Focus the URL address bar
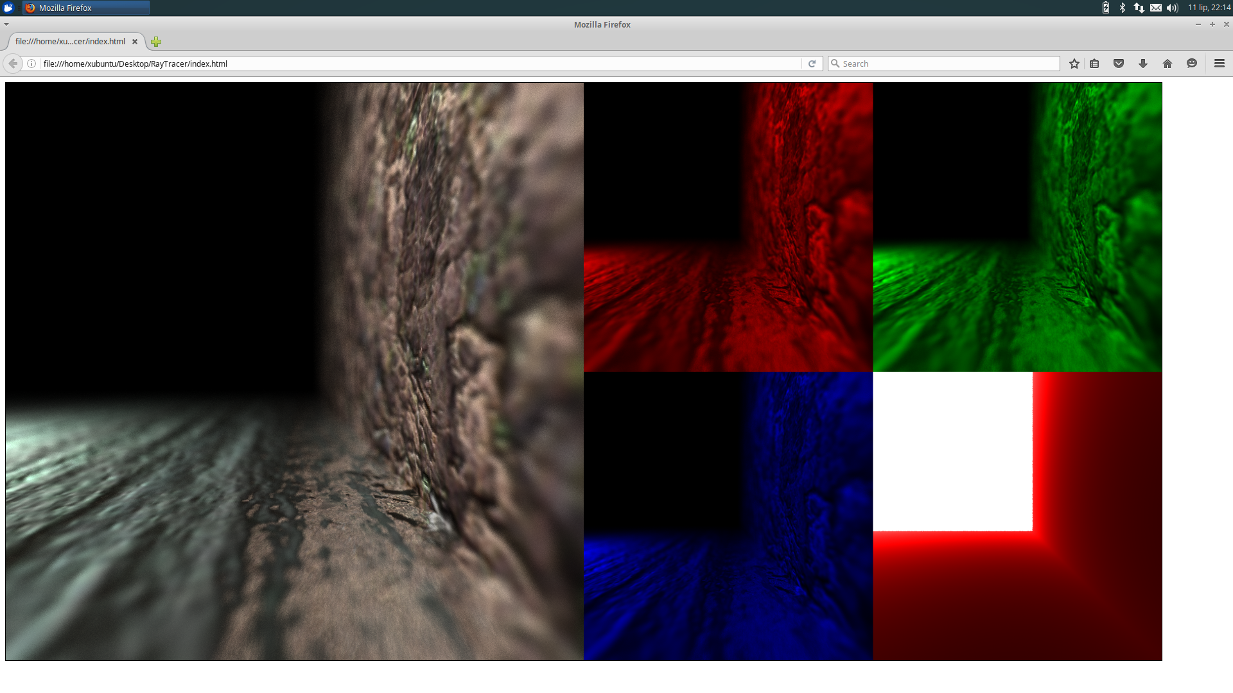This screenshot has height=693, width=1233. pyautogui.click(x=417, y=64)
